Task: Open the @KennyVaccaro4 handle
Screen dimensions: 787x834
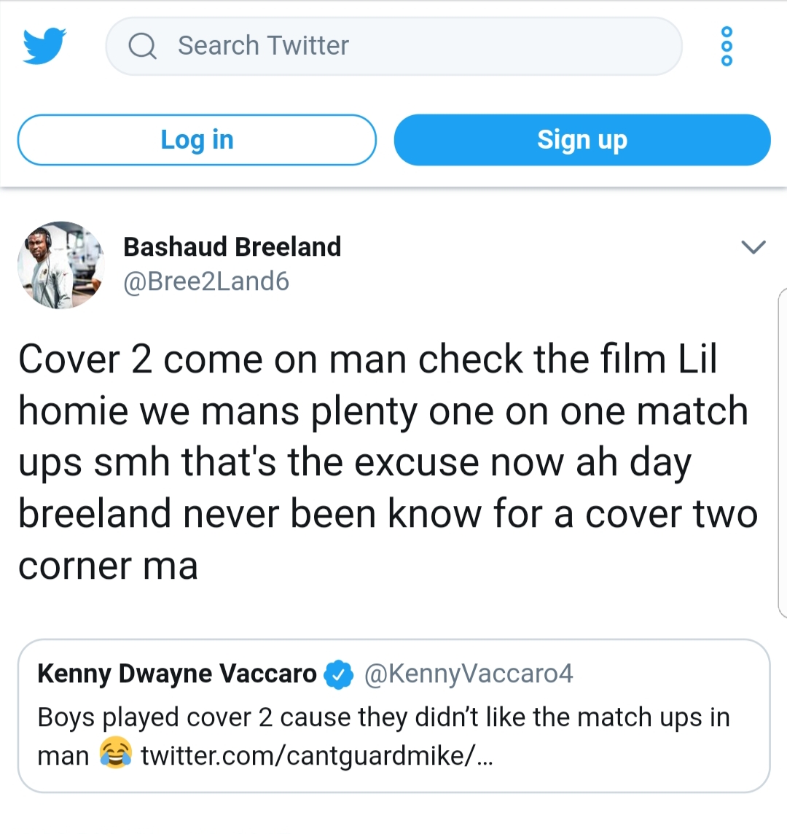Action: click(x=469, y=674)
